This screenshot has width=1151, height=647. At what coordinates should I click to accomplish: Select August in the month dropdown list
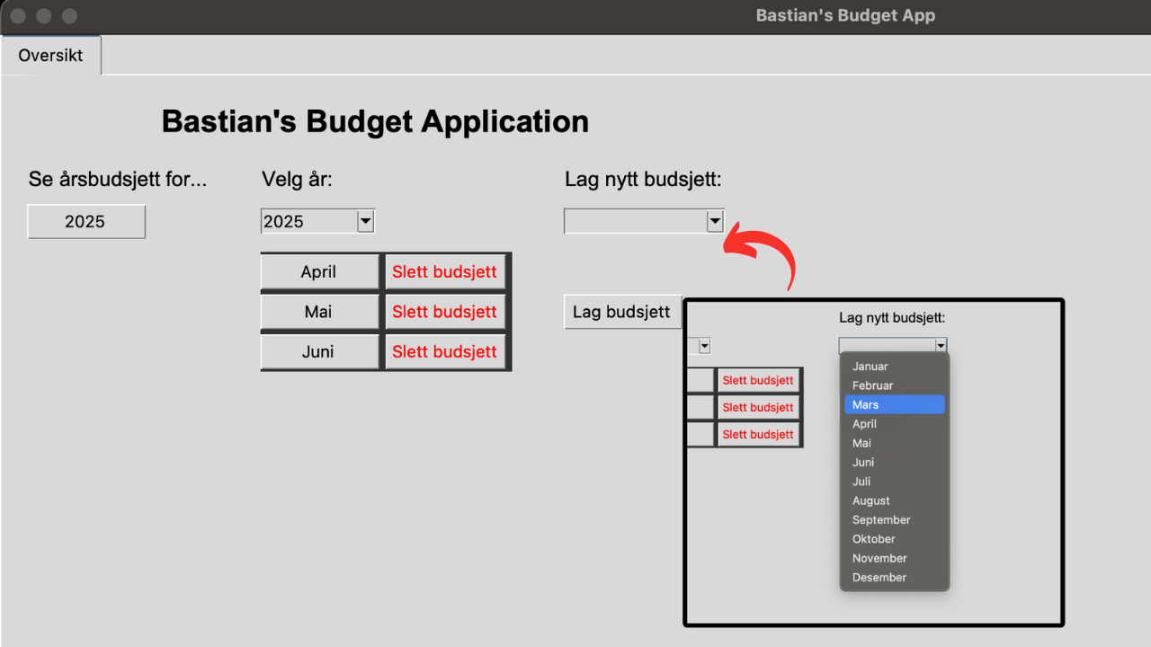(x=894, y=501)
